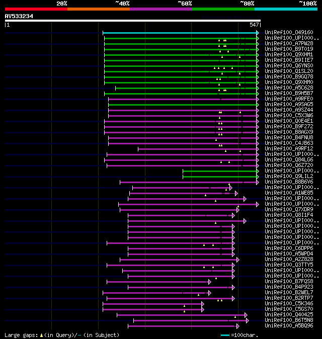This screenshot has width=322, height=339.
Task: Select the purple alignment bar for UniRef100_C5K346
Action: [x=152, y=304]
